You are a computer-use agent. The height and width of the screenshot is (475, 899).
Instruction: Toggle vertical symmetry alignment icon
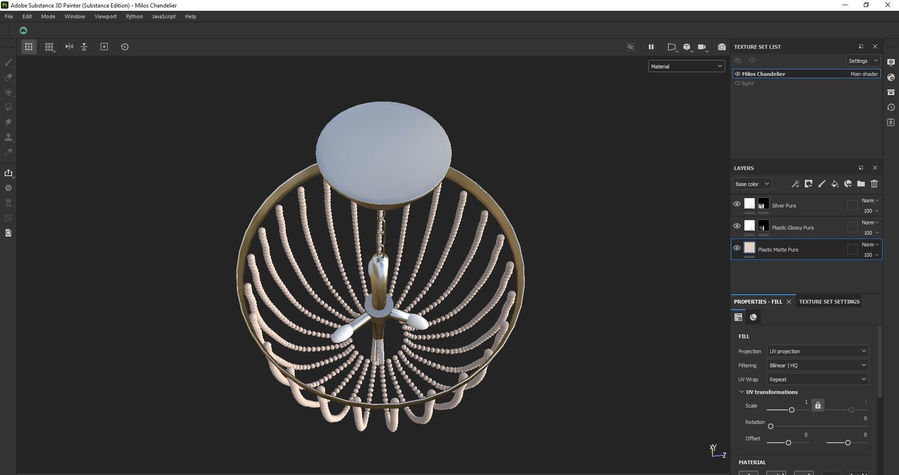click(x=84, y=47)
